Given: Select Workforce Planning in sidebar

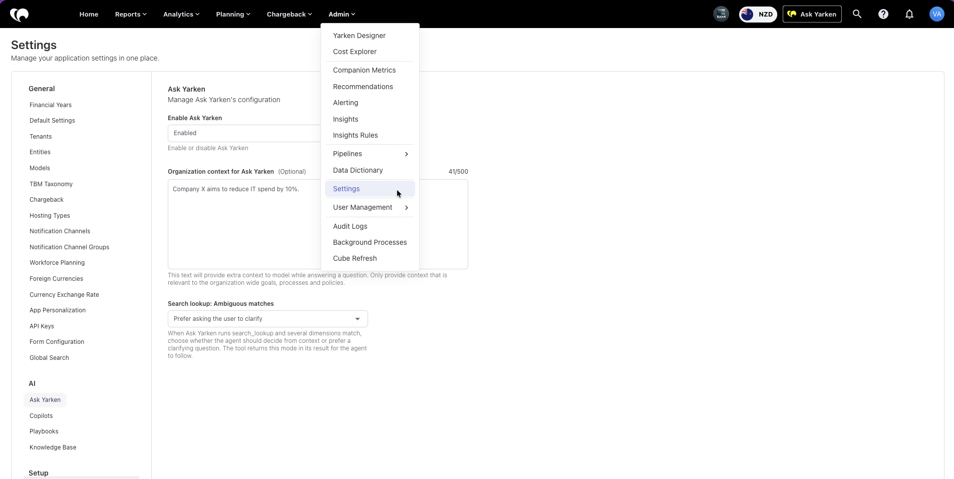Looking at the screenshot, I should (x=57, y=263).
